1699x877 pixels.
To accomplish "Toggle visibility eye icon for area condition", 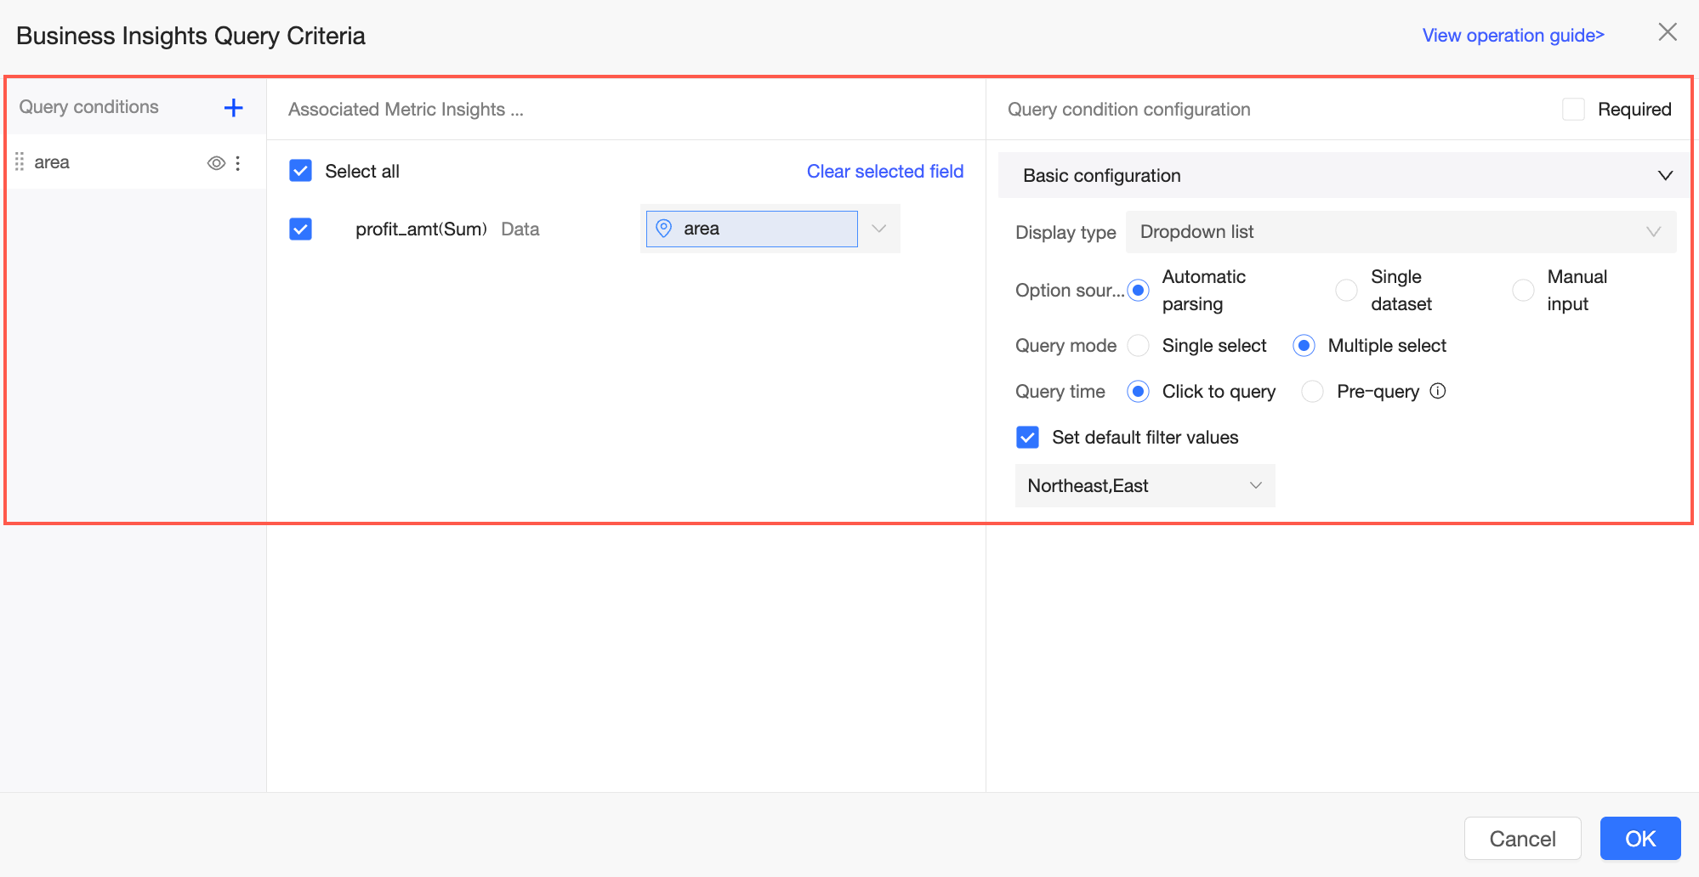I will 216,163.
